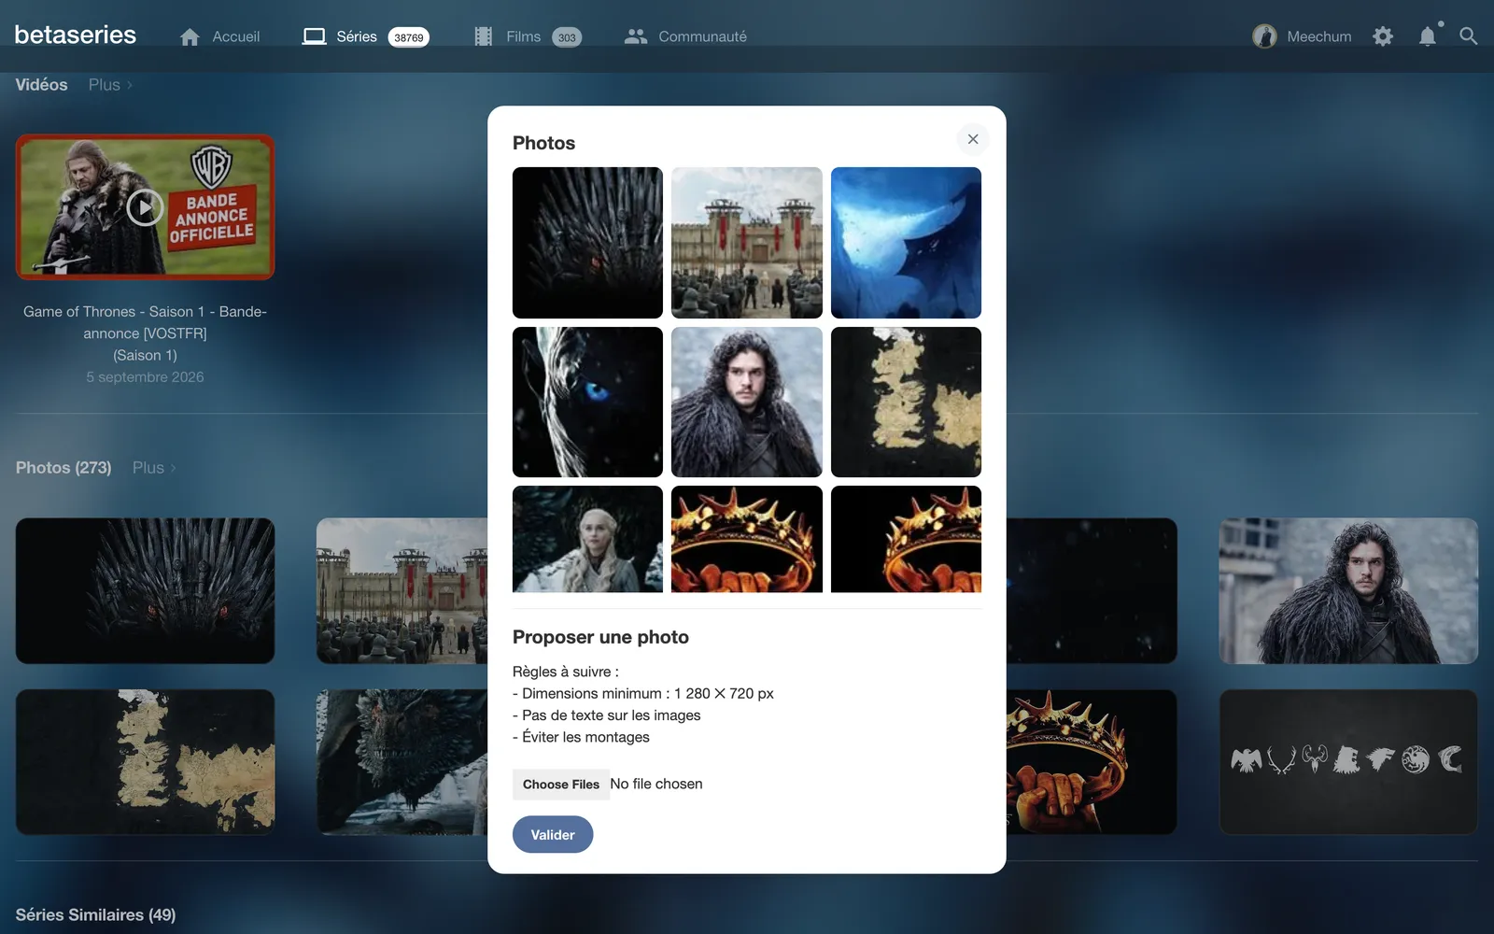
Task: Open Films menu item
Action: [x=523, y=36]
